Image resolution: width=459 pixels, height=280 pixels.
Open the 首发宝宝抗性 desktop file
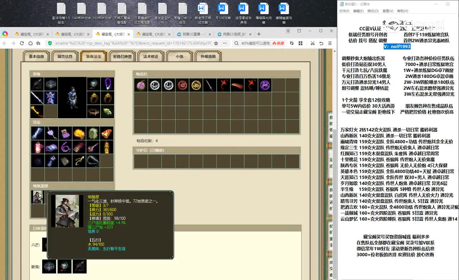(x=162, y=14)
